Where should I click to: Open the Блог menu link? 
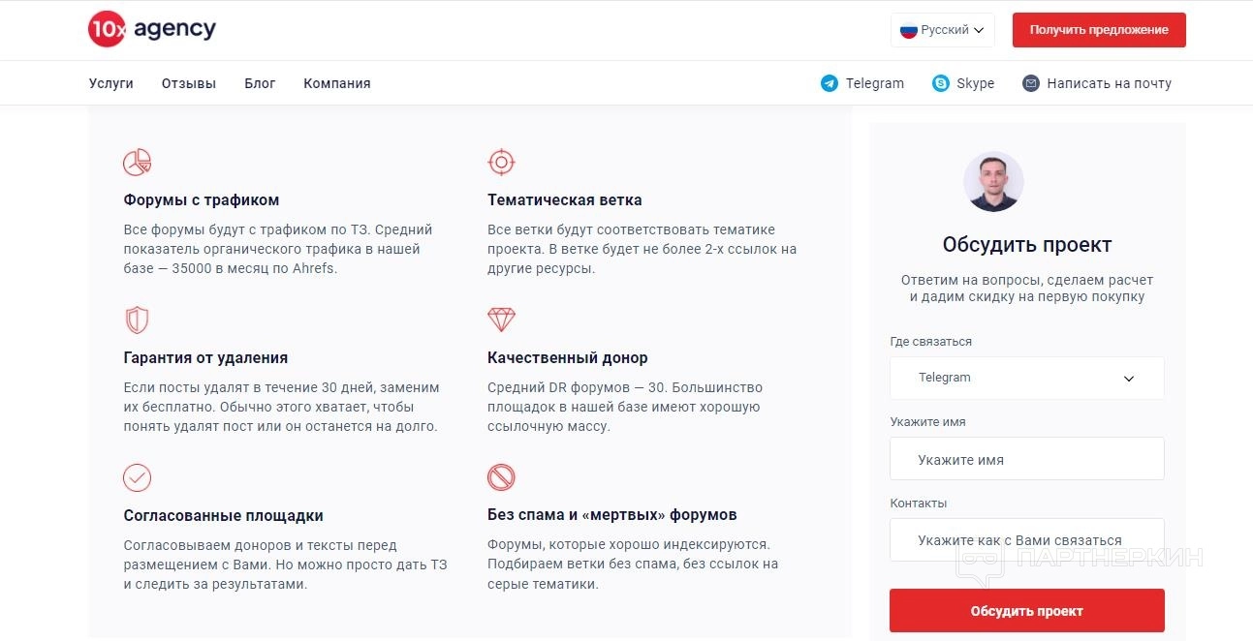pos(260,83)
